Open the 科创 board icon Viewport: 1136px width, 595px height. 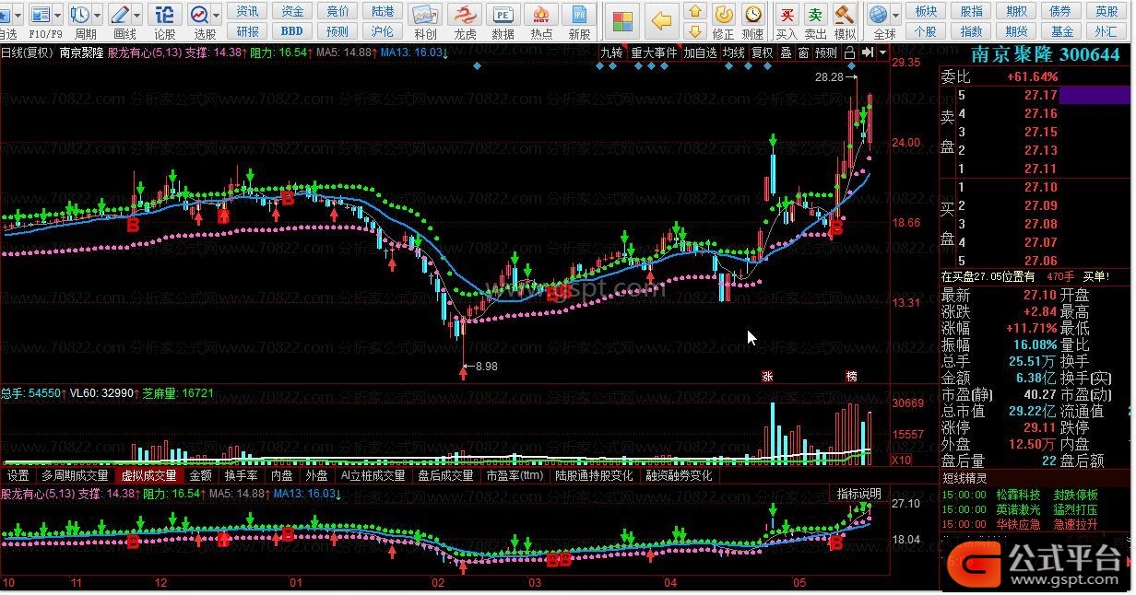[x=425, y=15]
